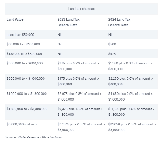Screen dimensions: 160x142
Task: Click the '2024 Land Tax General Rate' header
Action: point(119,22)
